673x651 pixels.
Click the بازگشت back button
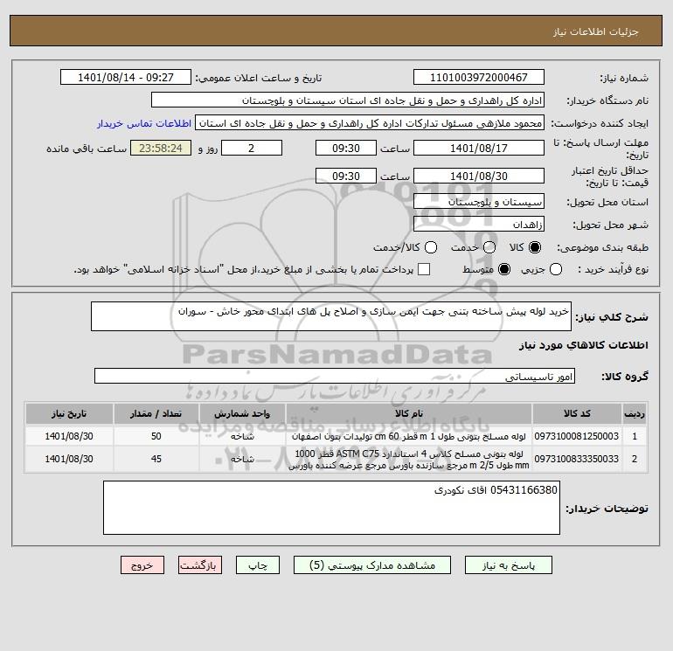pos(200,565)
